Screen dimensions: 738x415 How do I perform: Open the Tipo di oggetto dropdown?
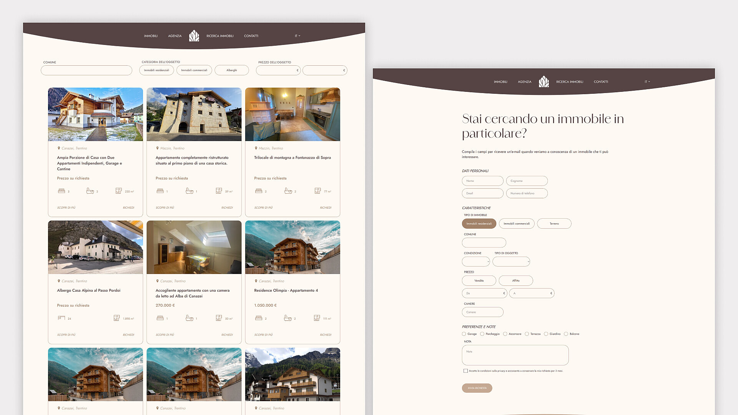(x=511, y=262)
